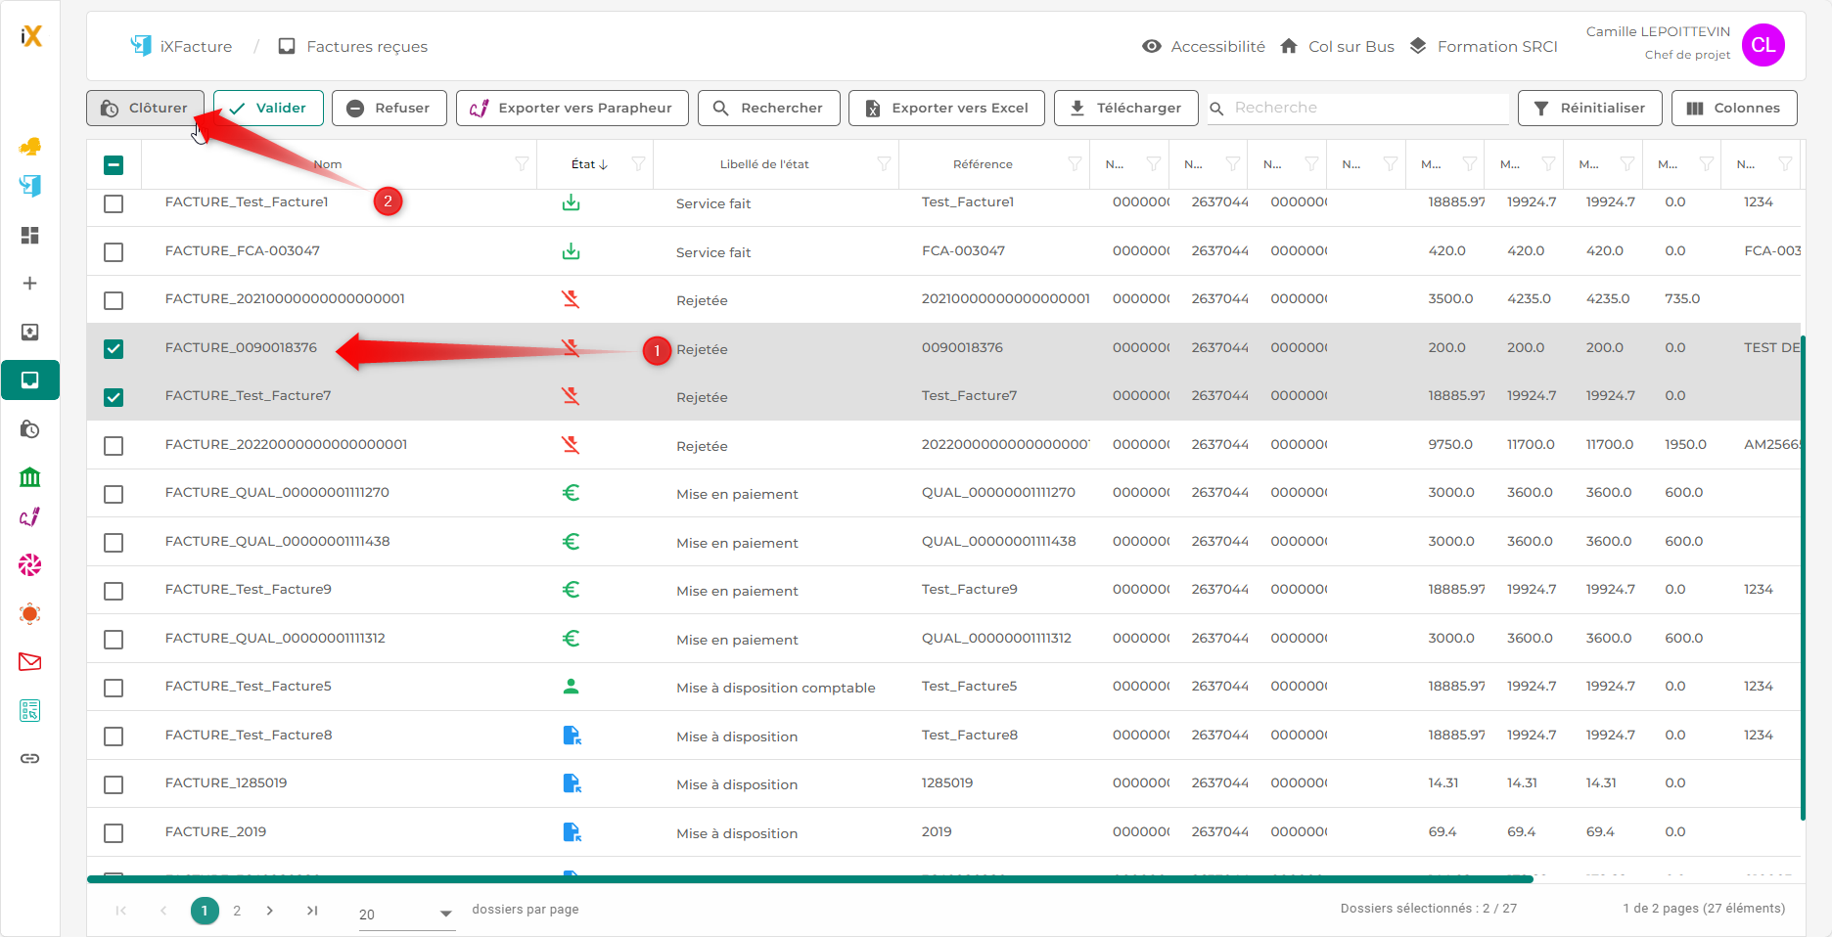This screenshot has width=1832, height=937.
Task: Open filter for the Référence column
Action: click(x=1075, y=164)
